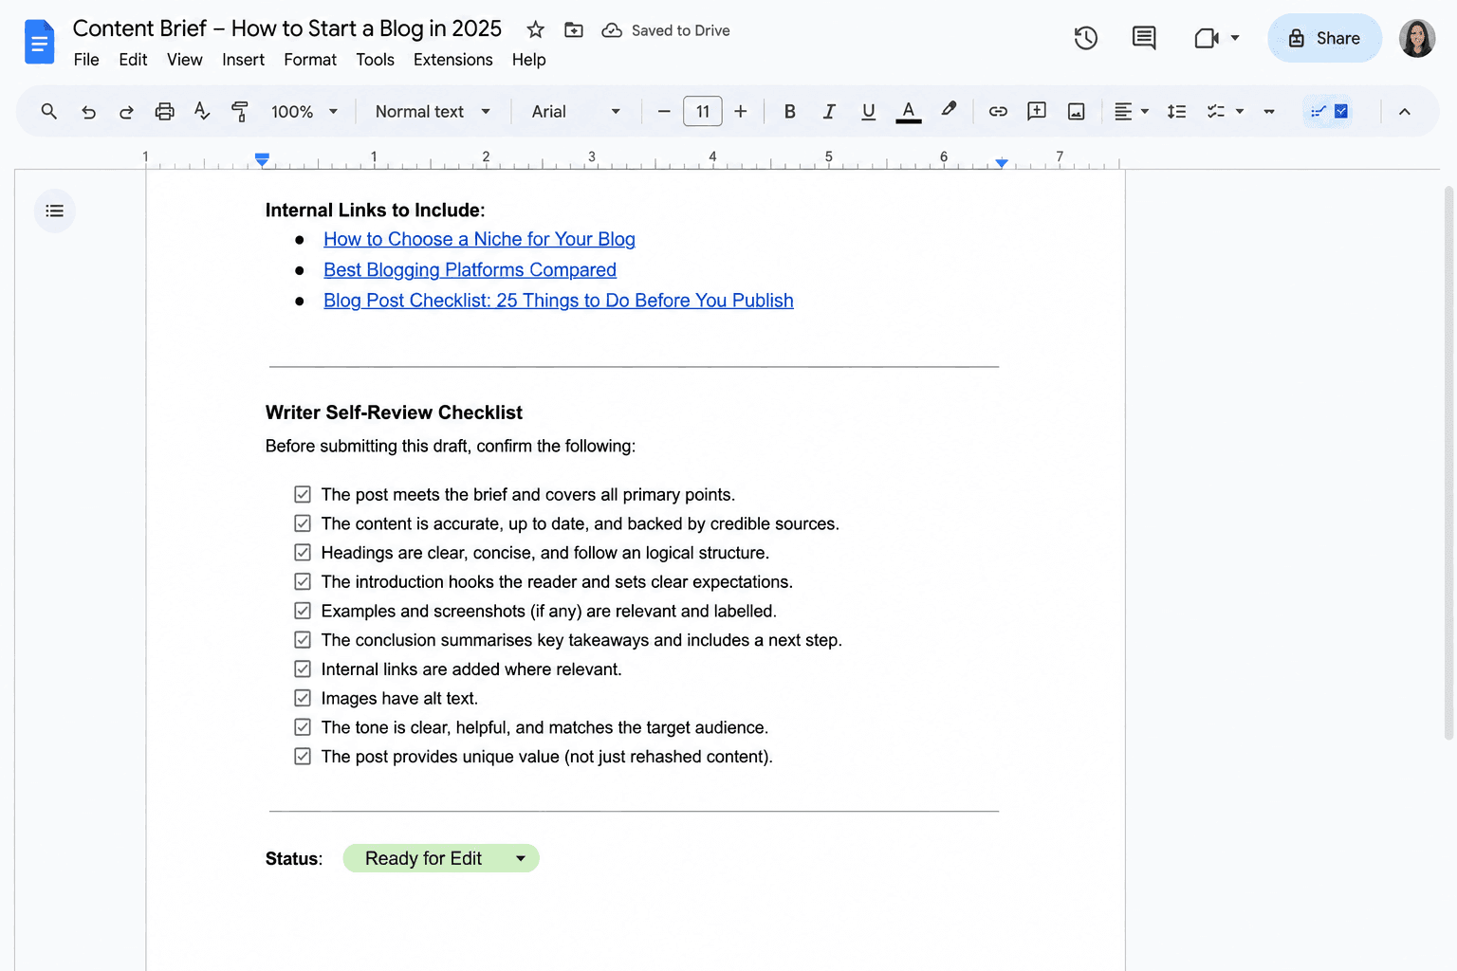
Task: Toggle 'Images have alt text' checkbox
Action: [x=303, y=698]
